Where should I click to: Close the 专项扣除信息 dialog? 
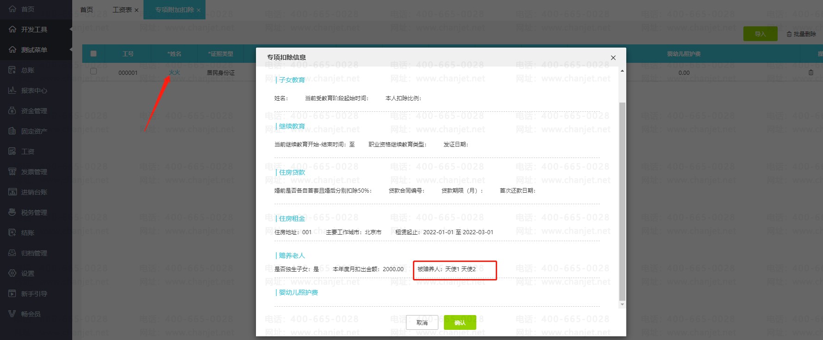coord(613,58)
